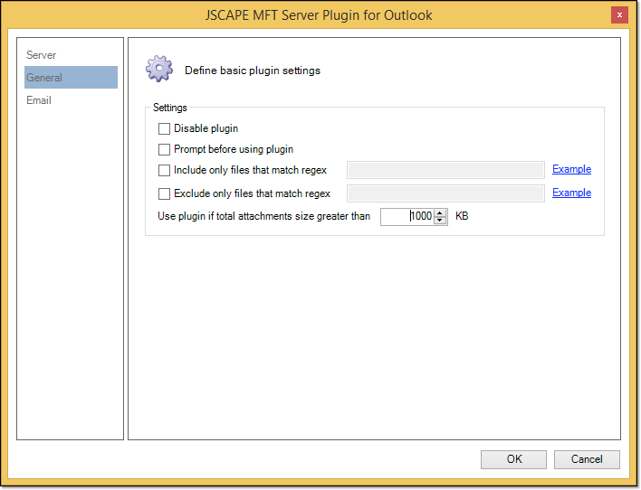Open Example link for include regex
641x490 pixels.
coord(571,169)
